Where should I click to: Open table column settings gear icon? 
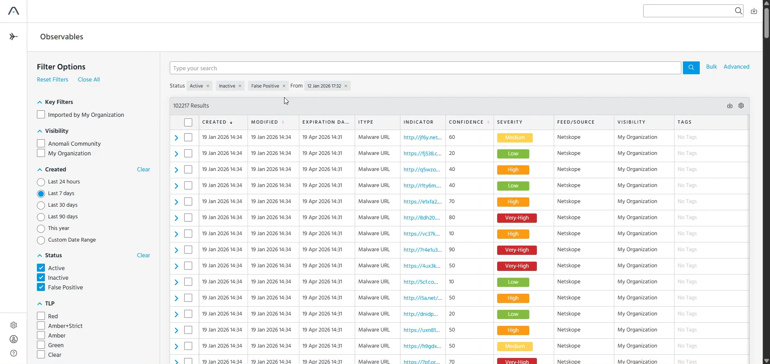[741, 106]
